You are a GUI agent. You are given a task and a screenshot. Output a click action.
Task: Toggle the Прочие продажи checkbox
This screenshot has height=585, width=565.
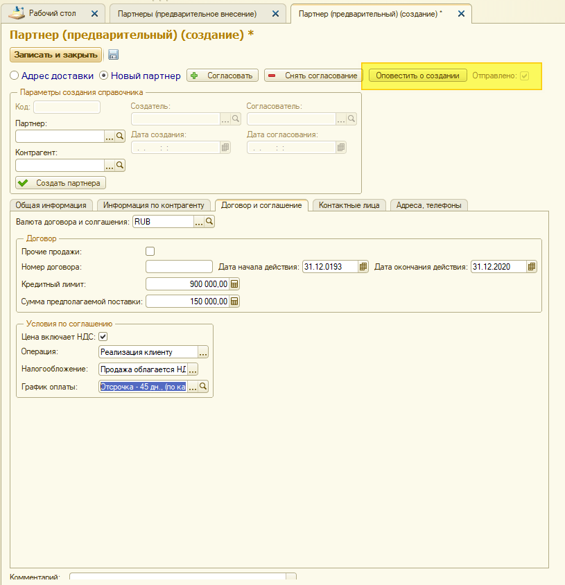(x=150, y=252)
